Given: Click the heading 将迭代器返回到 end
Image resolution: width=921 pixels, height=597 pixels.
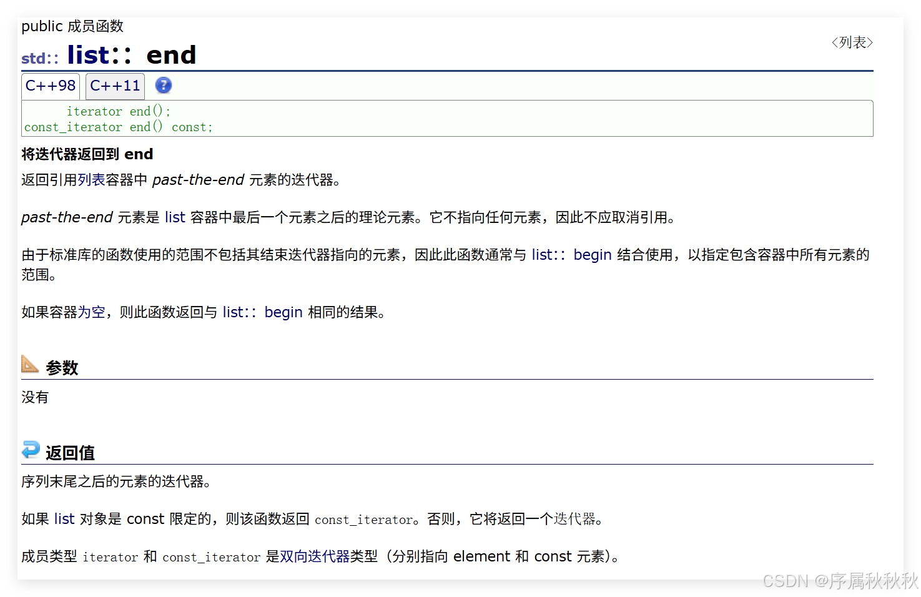Looking at the screenshot, I should (87, 154).
